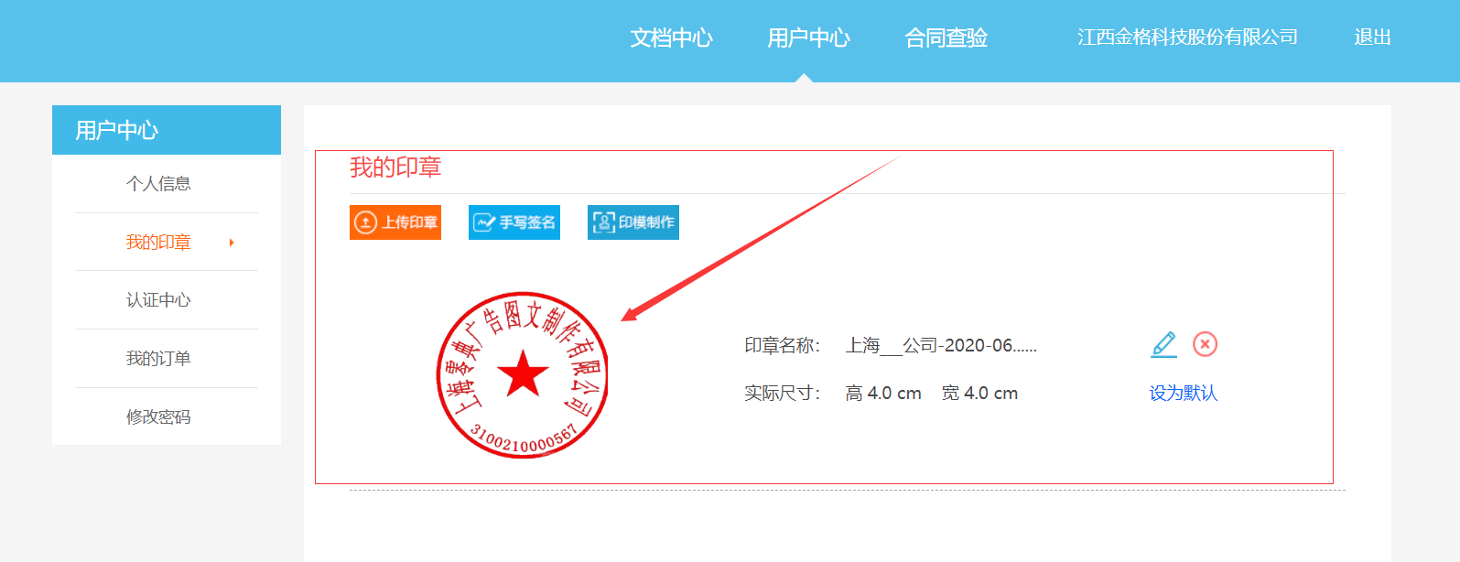
Task: Delete the seal with the red X icon
Action: pyautogui.click(x=1205, y=344)
